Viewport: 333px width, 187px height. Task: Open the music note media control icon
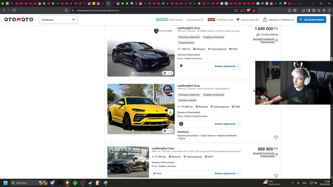(x=303, y=10)
